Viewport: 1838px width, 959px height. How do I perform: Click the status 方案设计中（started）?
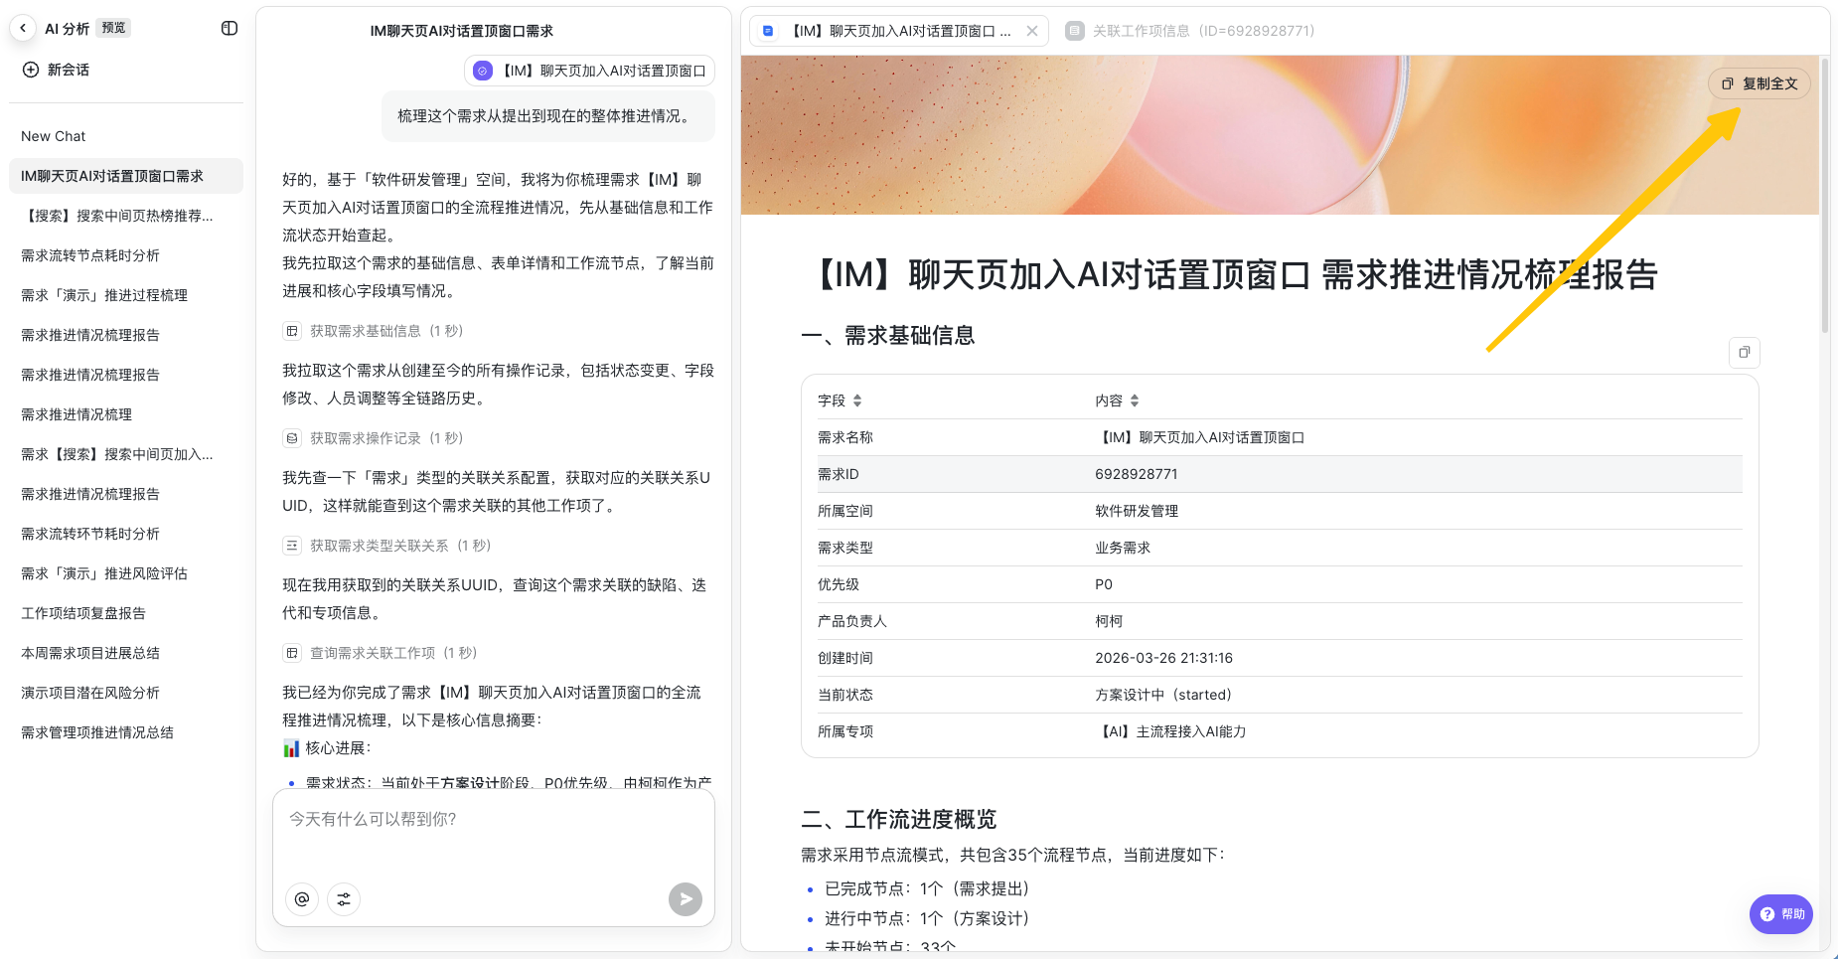(1163, 695)
